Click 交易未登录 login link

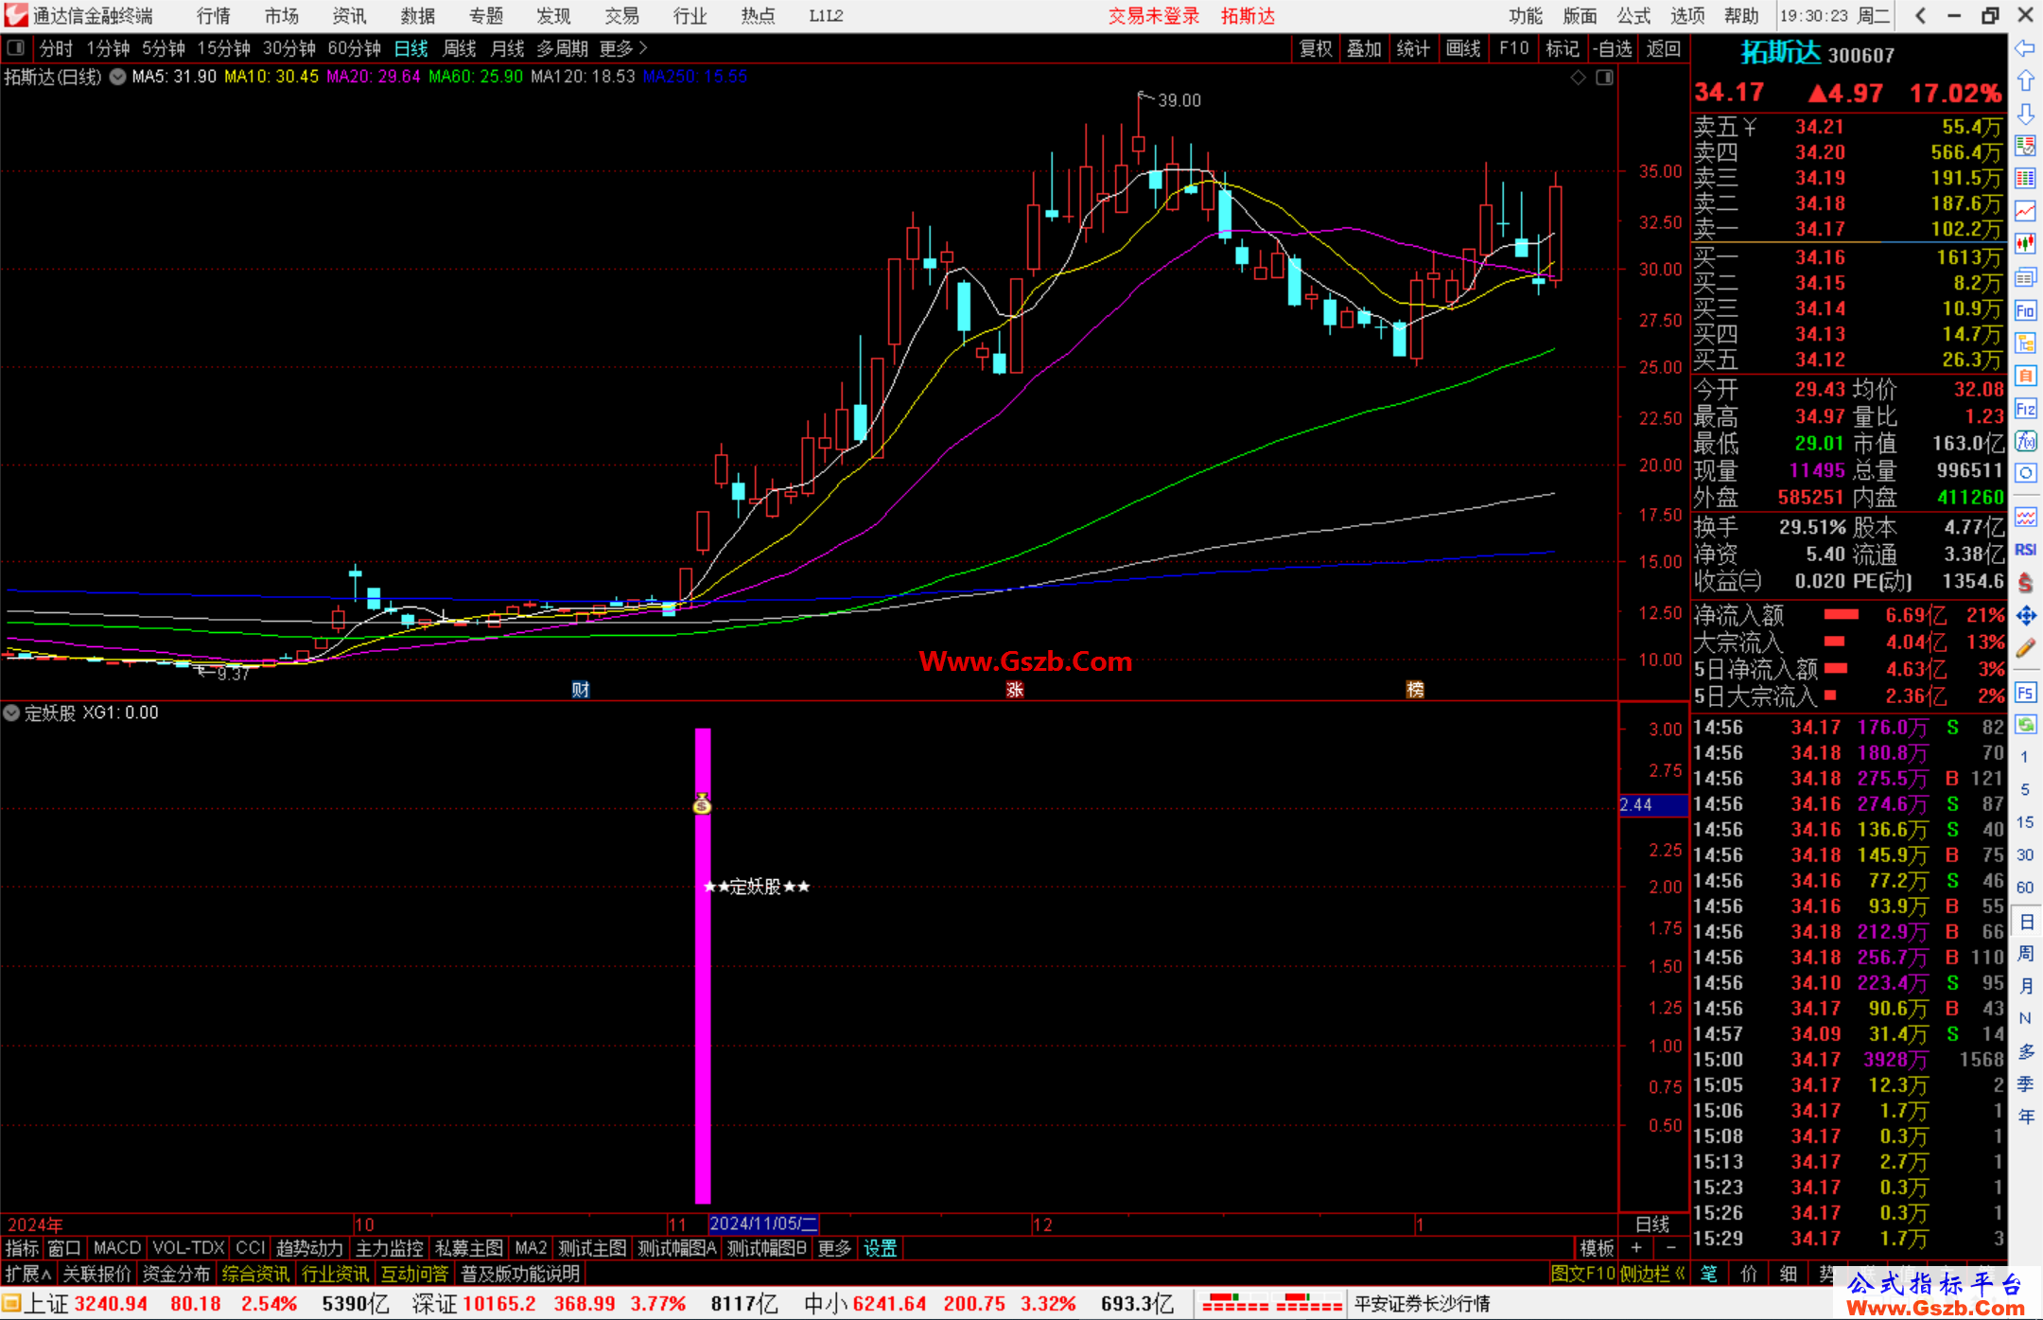[x=1154, y=16]
